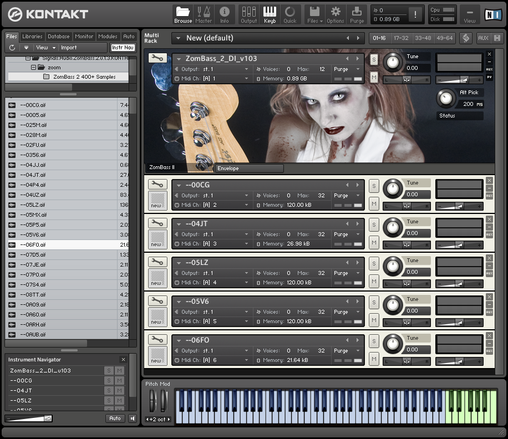508x439 pixels.
Task: Open wrench editor for --04JT instrument
Action: 158,223
